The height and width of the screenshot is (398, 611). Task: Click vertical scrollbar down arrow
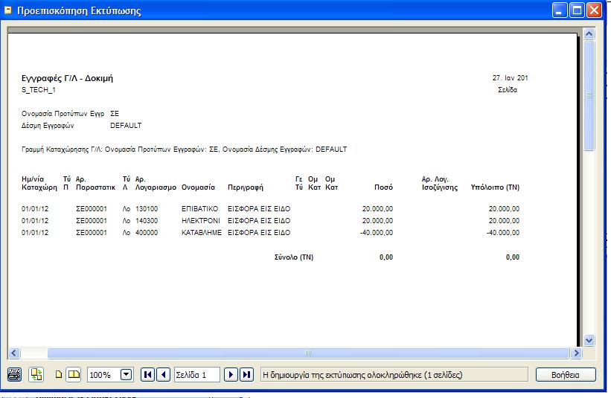pos(589,341)
